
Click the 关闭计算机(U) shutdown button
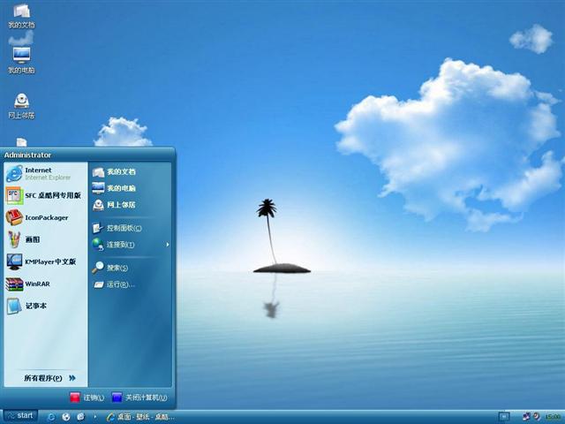[x=139, y=397]
